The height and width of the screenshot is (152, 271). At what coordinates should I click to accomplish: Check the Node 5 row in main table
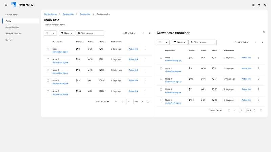48,91
